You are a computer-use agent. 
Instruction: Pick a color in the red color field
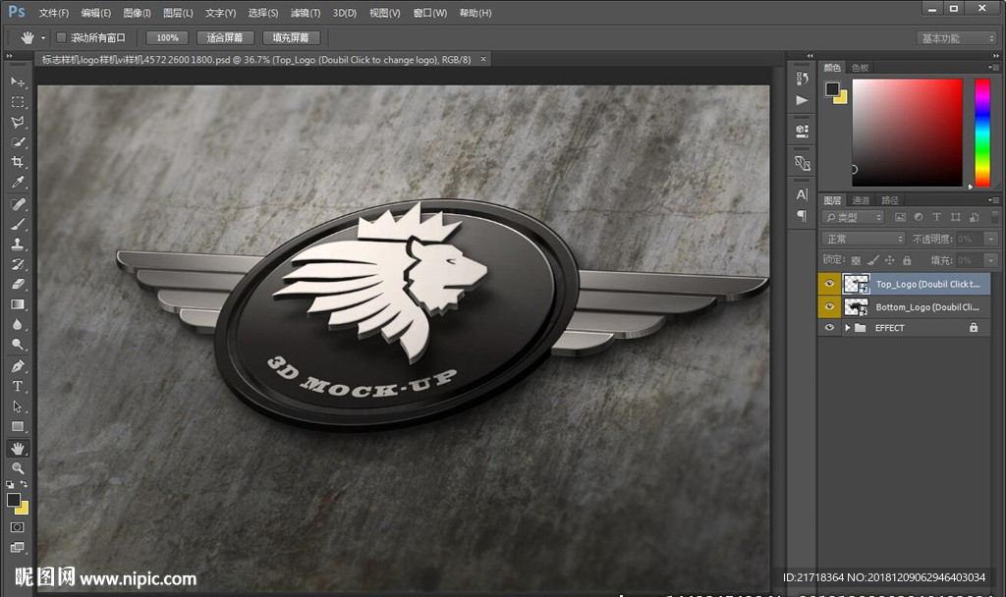pos(907,133)
